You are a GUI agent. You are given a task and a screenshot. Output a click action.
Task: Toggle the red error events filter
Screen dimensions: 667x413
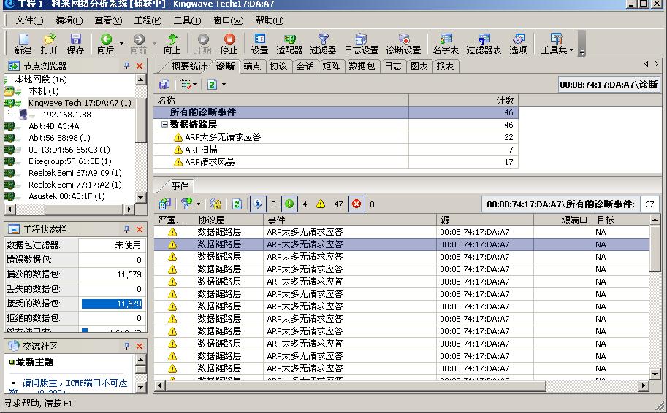357,204
